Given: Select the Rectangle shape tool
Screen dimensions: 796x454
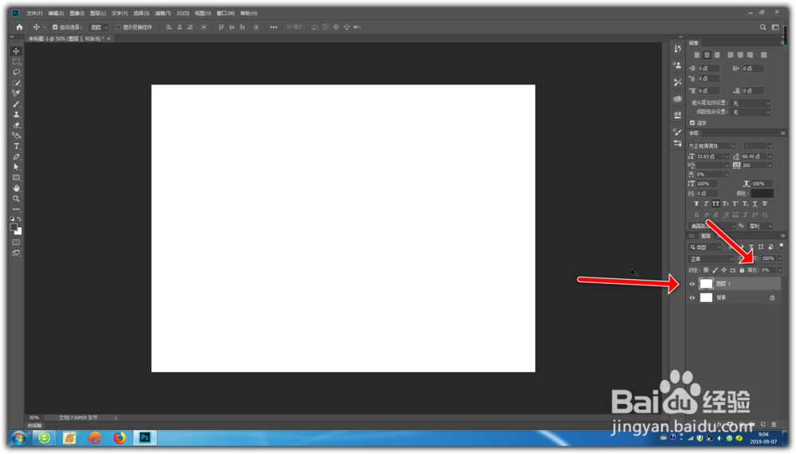Looking at the screenshot, I should pyautogui.click(x=16, y=177).
